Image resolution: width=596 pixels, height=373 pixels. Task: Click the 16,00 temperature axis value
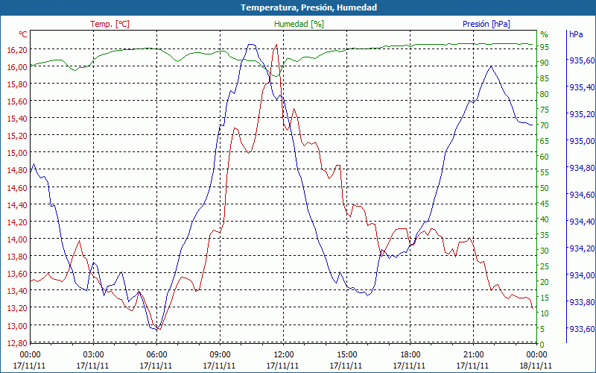[x=17, y=66]
